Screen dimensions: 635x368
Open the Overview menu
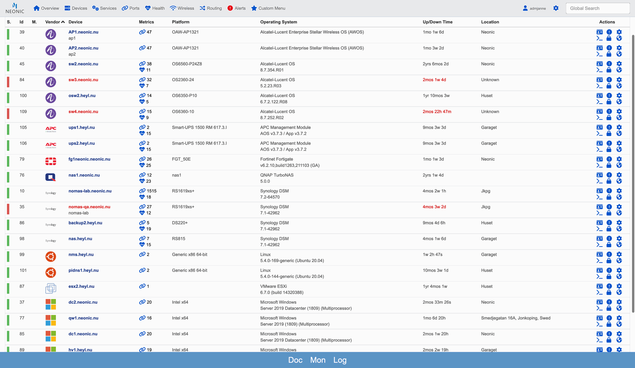pos(46,8)
